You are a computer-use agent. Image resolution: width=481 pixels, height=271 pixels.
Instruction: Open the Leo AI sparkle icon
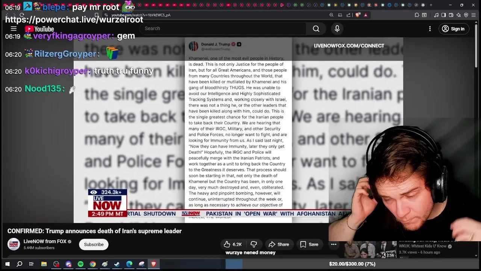458,15
